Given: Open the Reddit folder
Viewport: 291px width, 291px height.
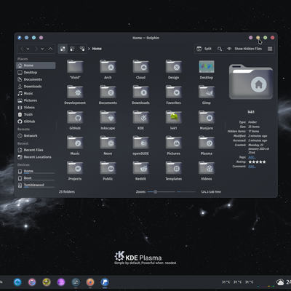Looking at the screenshot, I should point(140,170).
